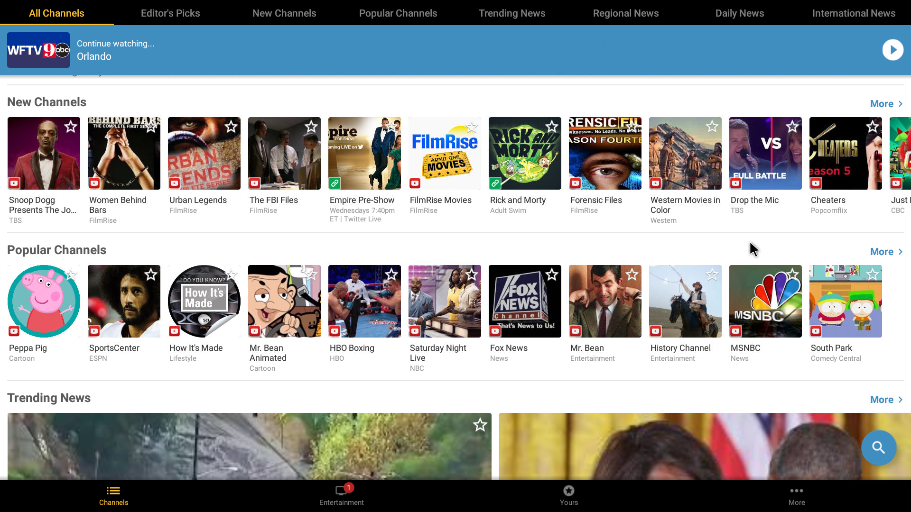911x512 pixels.
Task: Switch to the Popular Channels tab
Action: click(x=398, y=13)
